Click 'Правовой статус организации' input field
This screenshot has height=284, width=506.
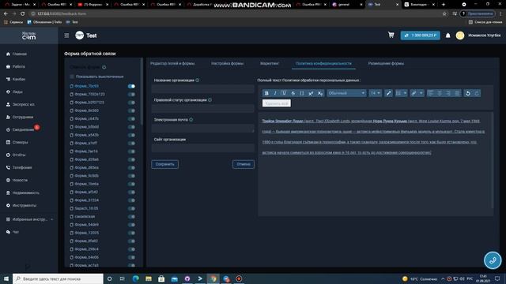202,108
